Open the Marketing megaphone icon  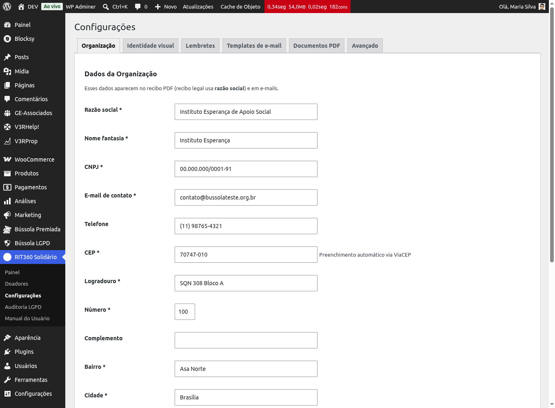7,215
